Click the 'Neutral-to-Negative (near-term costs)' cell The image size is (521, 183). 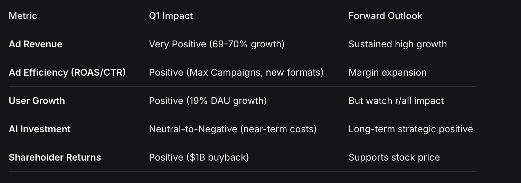(x=233, y=129)
